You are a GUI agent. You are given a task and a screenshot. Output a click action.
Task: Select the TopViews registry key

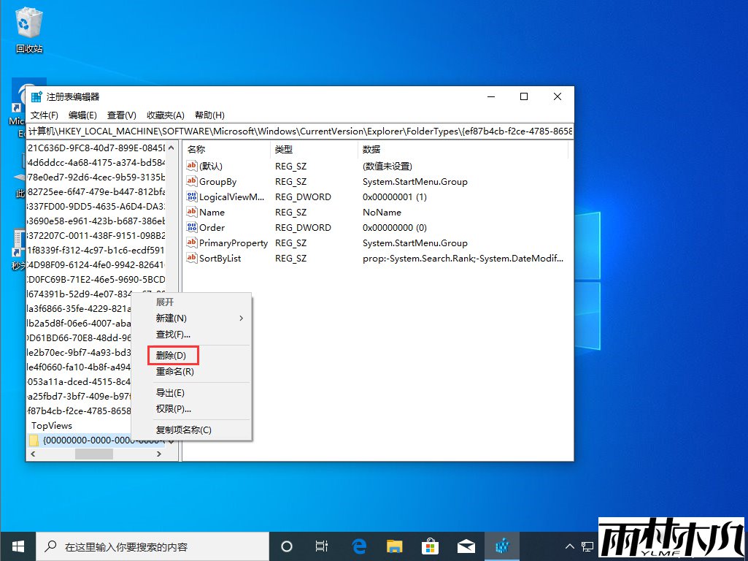51,425
